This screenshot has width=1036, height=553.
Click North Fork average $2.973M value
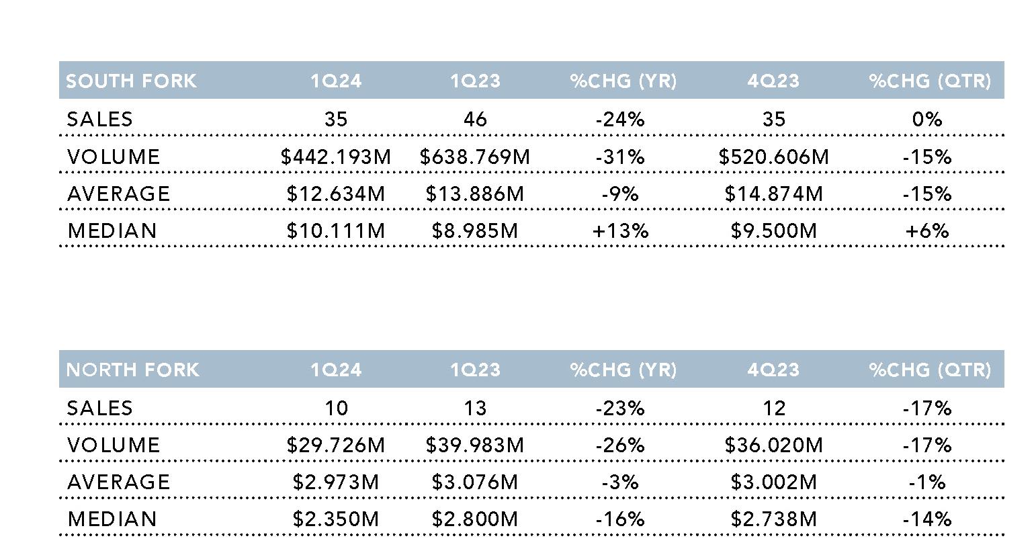[335, 482]
